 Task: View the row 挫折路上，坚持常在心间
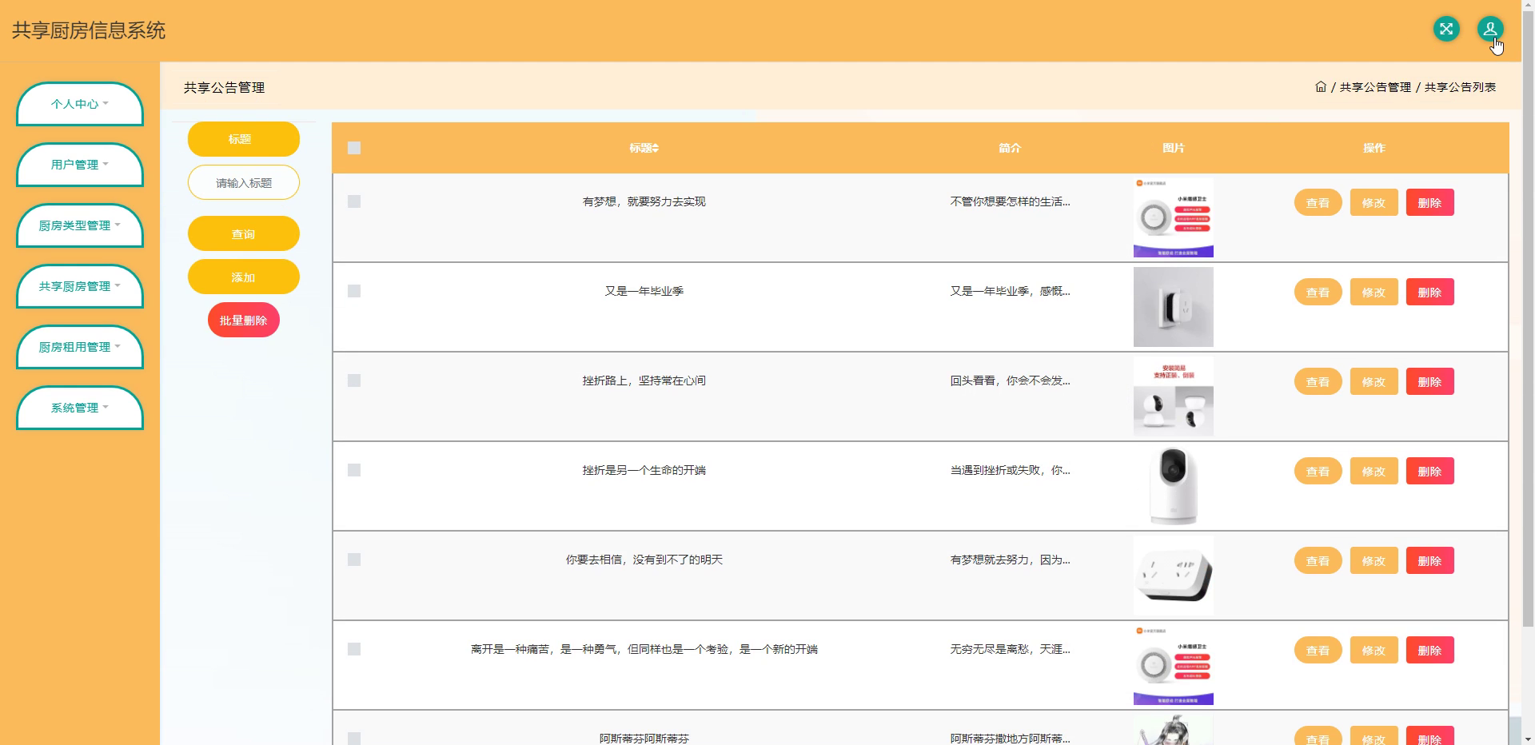coord(1318,381)
